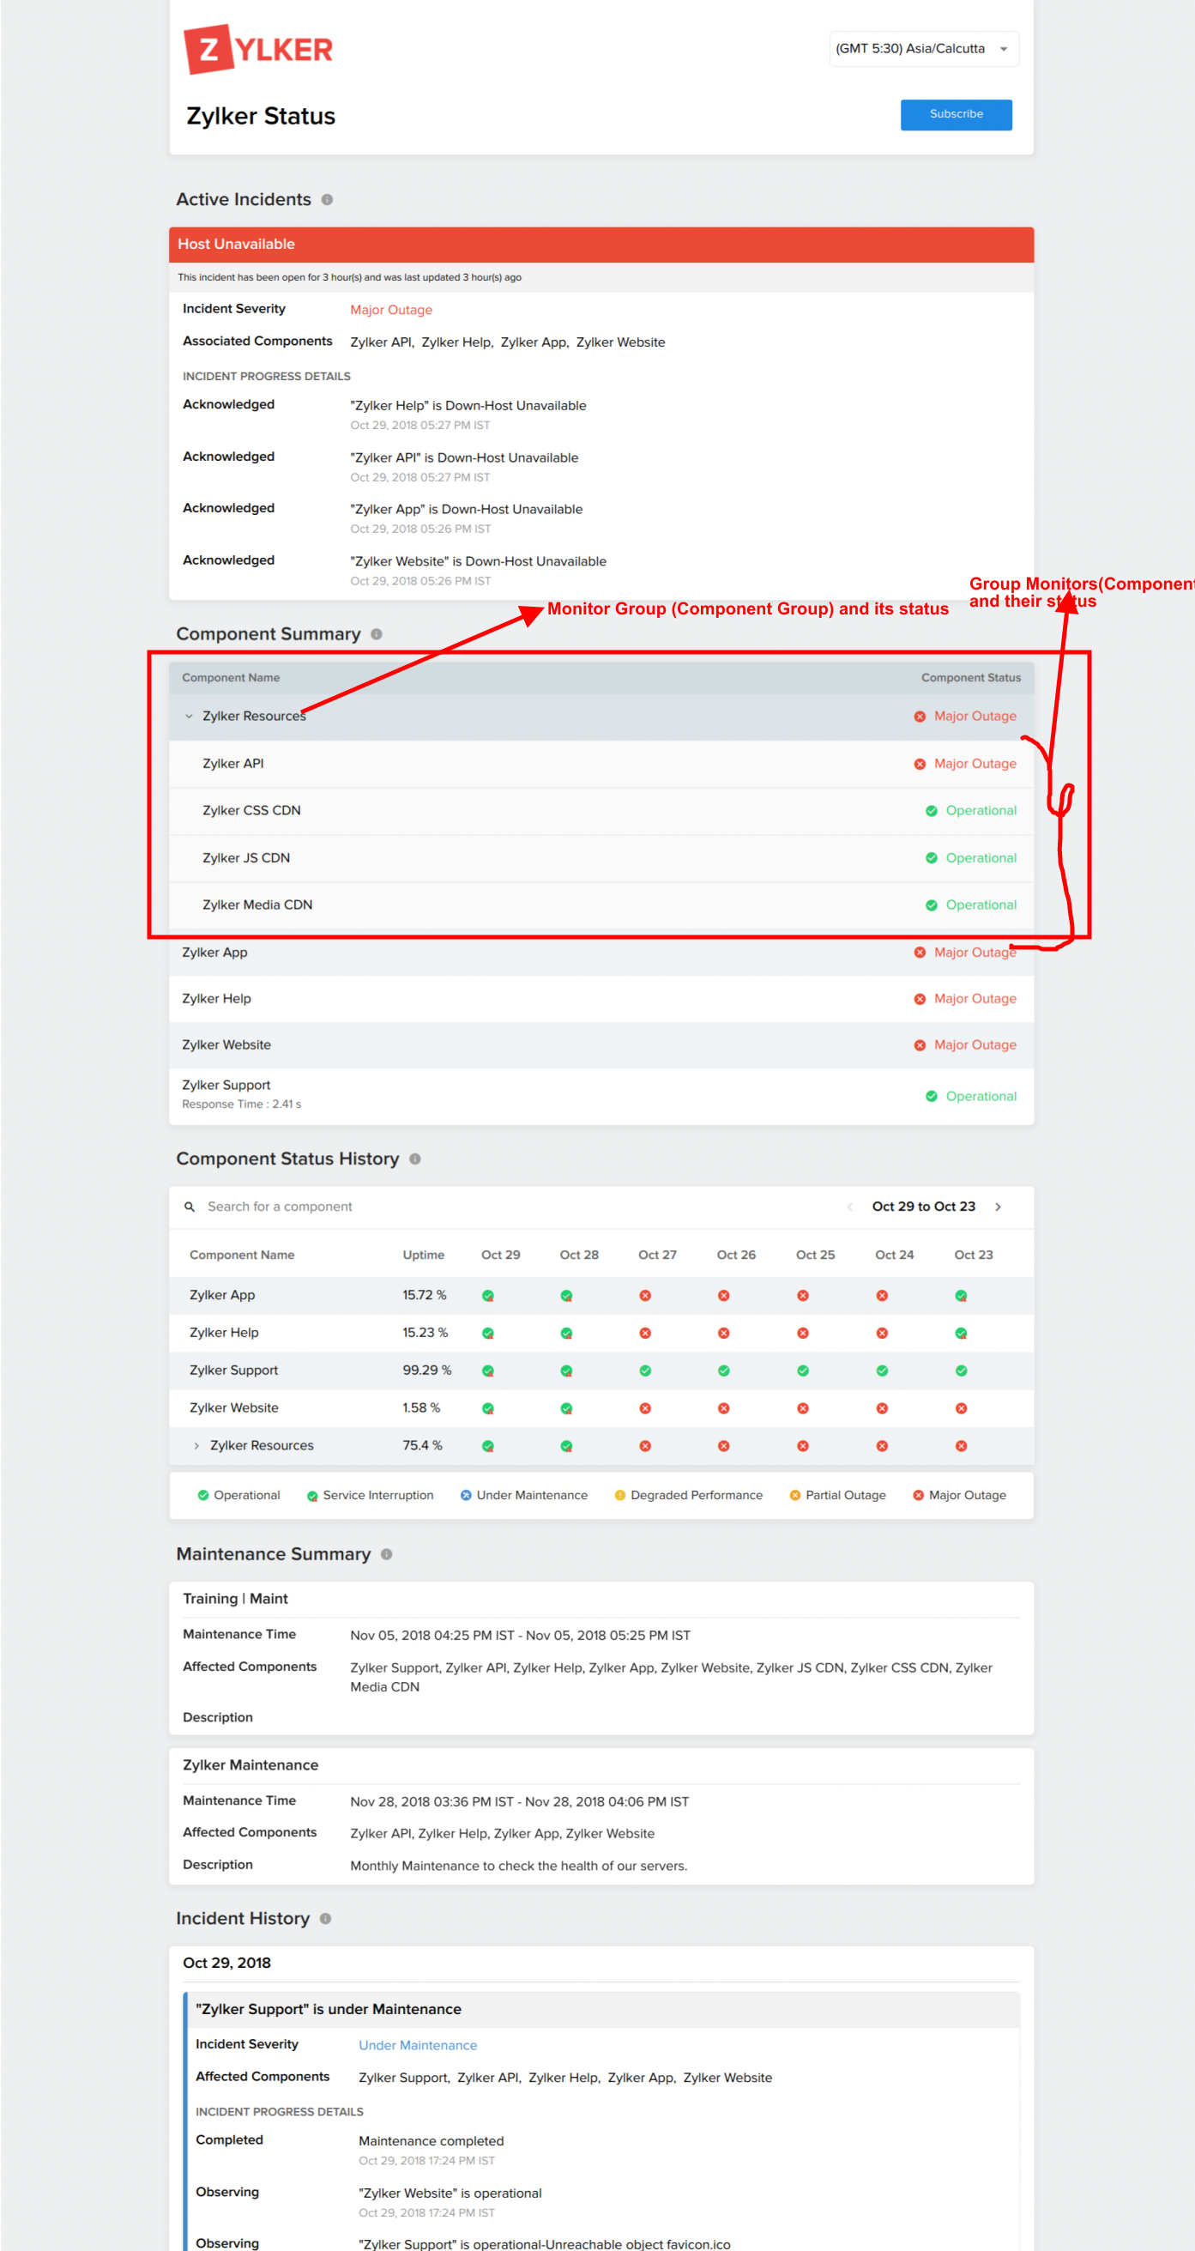Click the Zylker Maintenance title
The width and height of the screenshot is (1195, 2251).
tap(250, 1765)
